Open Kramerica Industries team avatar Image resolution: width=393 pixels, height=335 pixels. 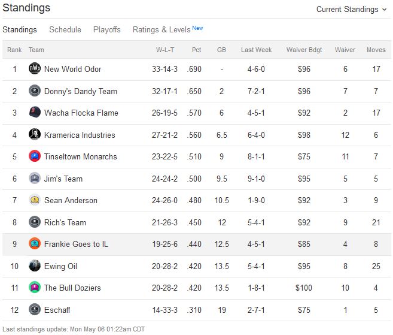[x=35, y=134]
